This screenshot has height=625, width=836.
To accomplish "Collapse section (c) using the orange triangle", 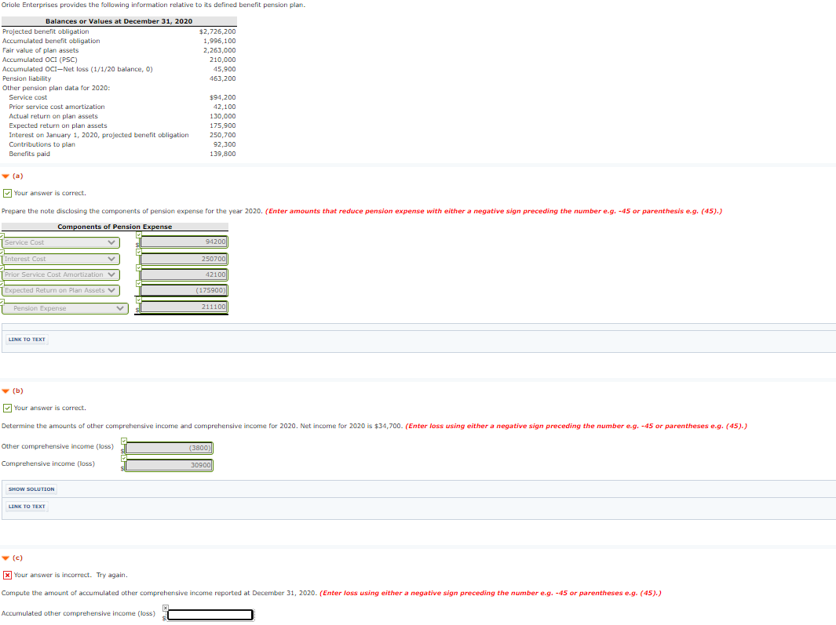I will pyautogui.click(x=5, y=558).
